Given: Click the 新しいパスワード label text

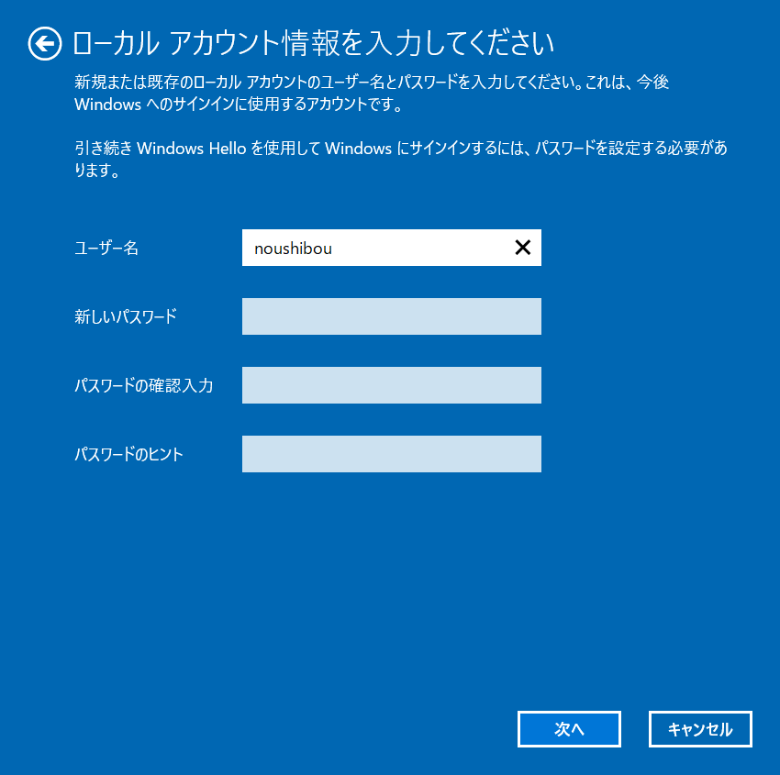Looking at the screenshot, I should [126, 316].
